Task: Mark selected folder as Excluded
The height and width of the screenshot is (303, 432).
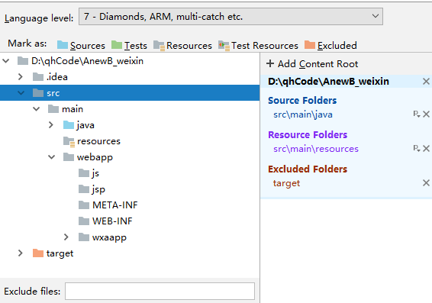Action: pos(330,45)
